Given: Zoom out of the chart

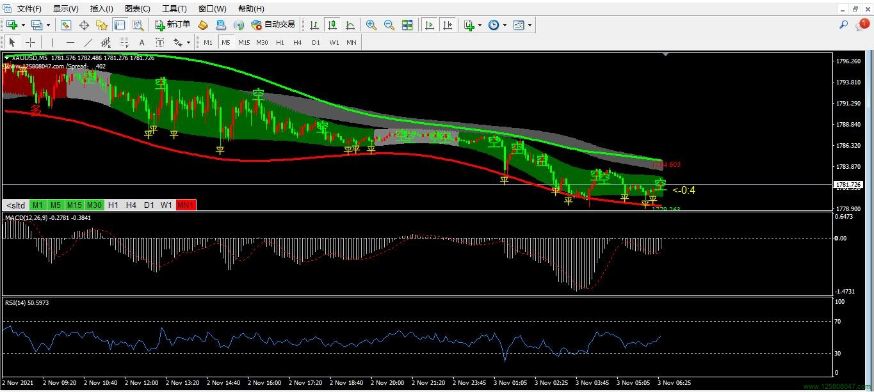Looking at the screenshot, I should pyautogui.click(x=389, y=25).
